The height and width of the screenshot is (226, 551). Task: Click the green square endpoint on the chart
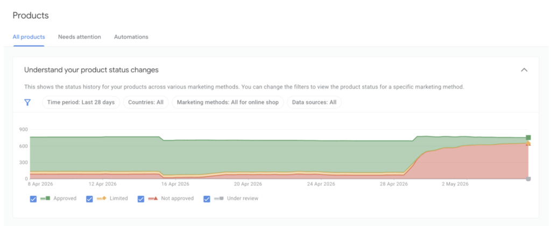528,137
